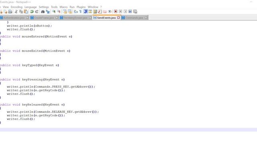Click the Print toolbar icon
This screenshot has height=144, width=257.
click(x=10, y=12)
